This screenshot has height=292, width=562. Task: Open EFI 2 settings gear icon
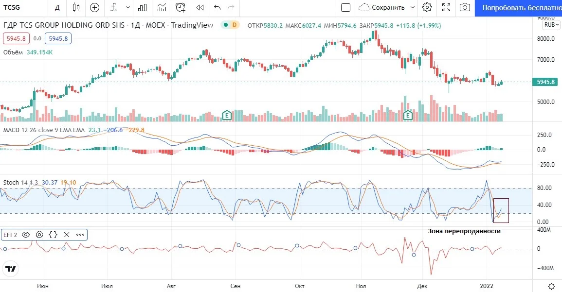pos(39,235)
